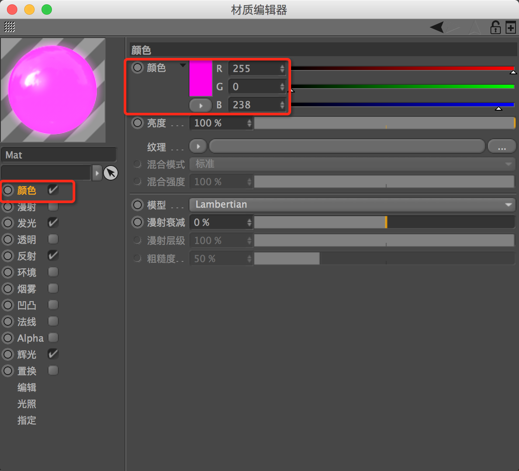Click circle icon next to 反射 channel
The image size is (519, 471).
8,256
